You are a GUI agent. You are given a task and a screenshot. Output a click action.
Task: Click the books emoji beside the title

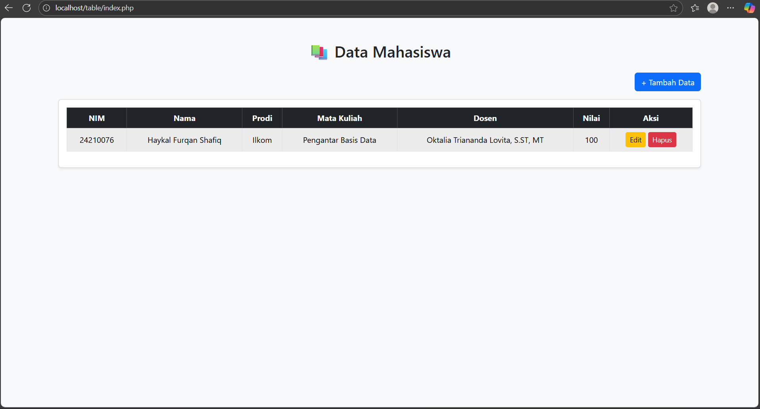click(319, 52)
